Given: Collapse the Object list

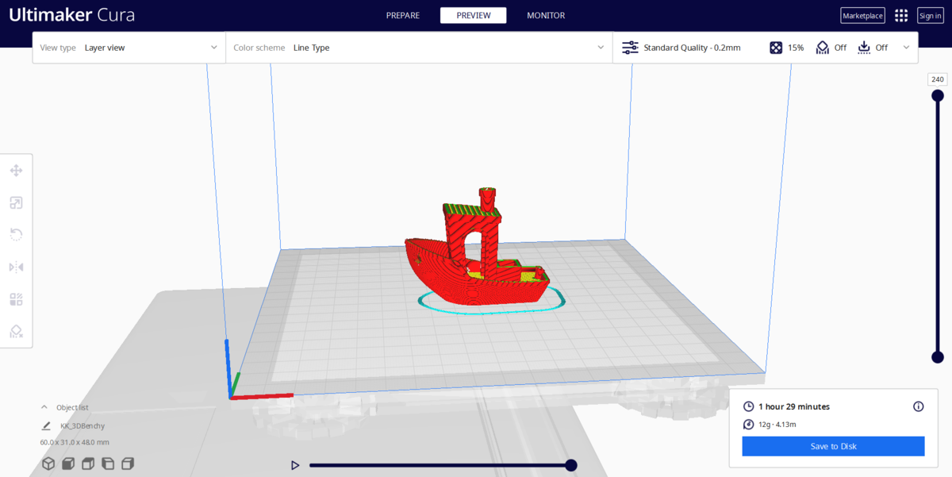Looking at the screenshot, I should [x=44, y=407].
